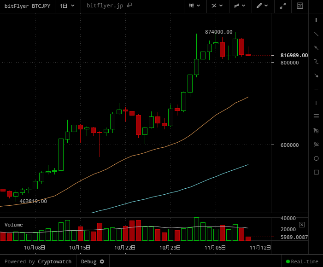Choose the vertical line tool
323x267 pixels.
pyautogui.click(x=316, y=103)
